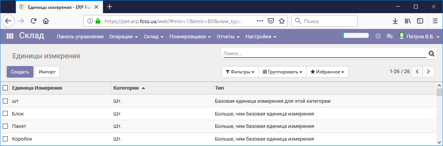
Task: Open the шт unit record
Action: click(x=15, y=101)
